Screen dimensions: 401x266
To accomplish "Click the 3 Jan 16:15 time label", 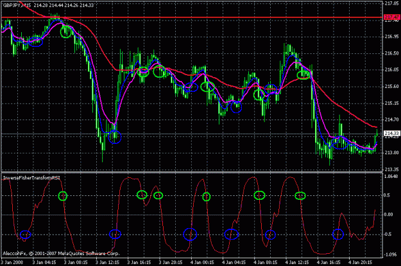I will tap(139, 262).
